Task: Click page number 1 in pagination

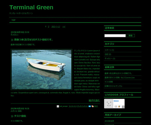Action: 46,27
